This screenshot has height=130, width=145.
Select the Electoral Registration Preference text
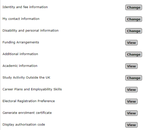tap(29, 101)
